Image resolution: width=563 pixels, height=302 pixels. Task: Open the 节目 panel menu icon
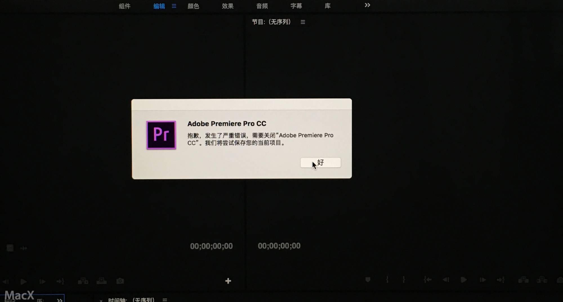coord(303,22)
